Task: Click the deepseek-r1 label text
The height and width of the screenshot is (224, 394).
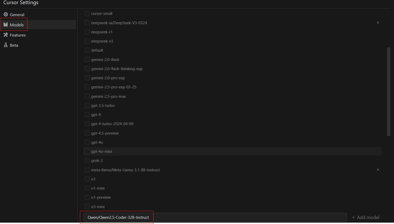Action: (102, 32)
